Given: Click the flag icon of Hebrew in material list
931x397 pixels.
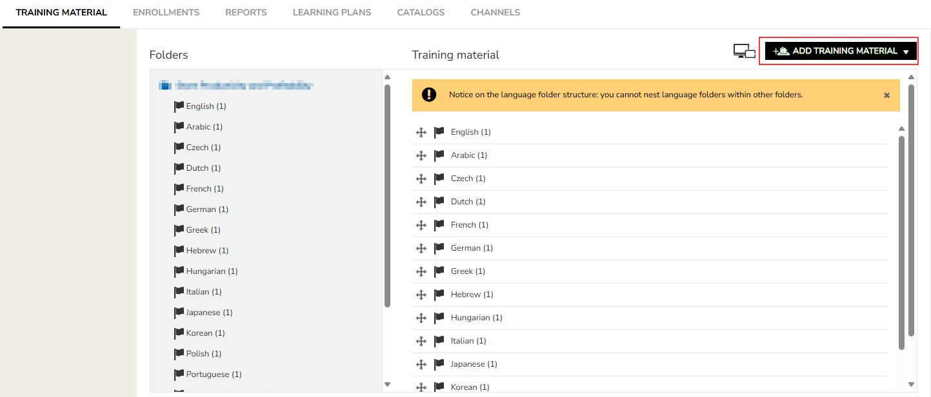Looking at the screenshot, I should click(x=439, y=295).
